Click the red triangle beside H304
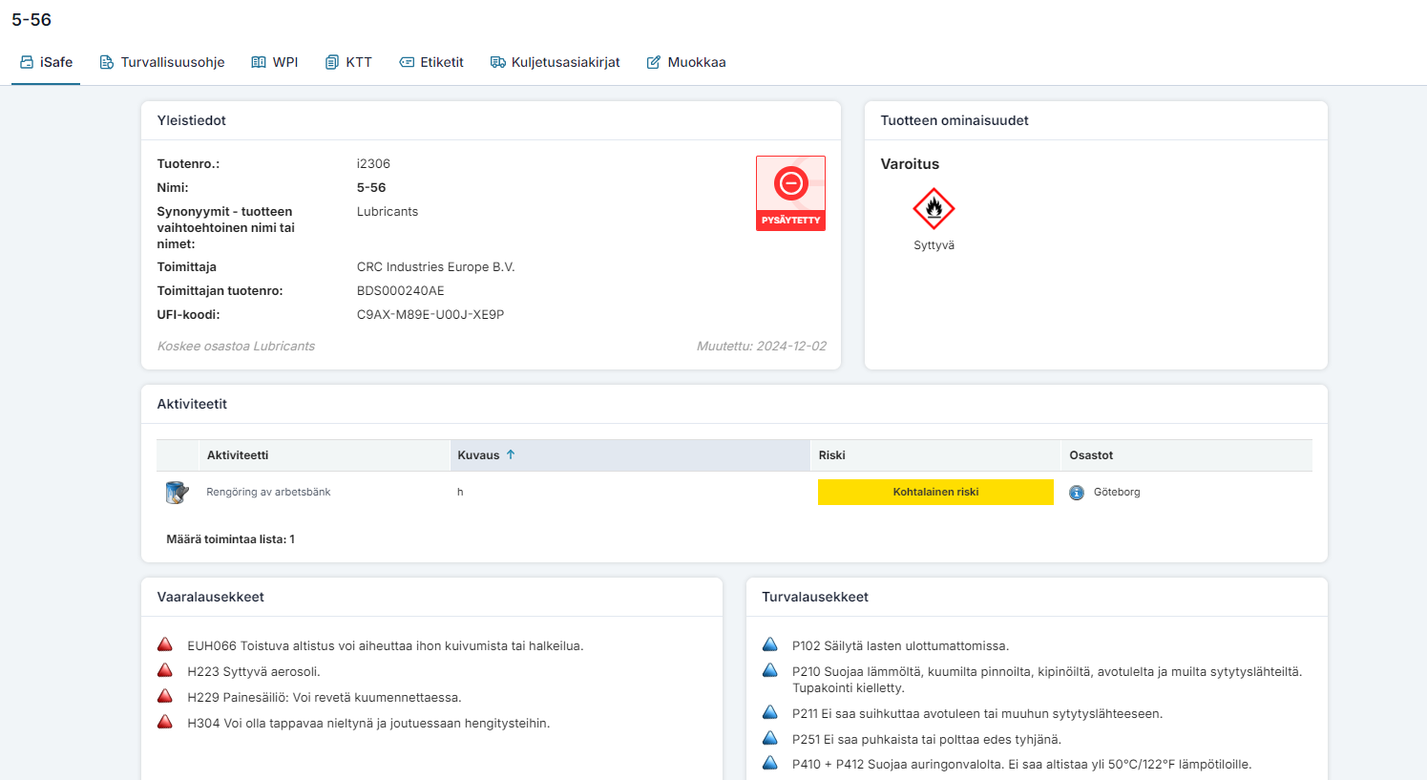Screen dimensions: 1427x780 165,722
